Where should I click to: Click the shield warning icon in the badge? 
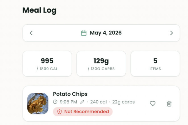60,112
